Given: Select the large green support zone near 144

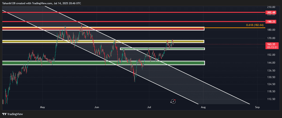Looking at the screenshot, I should pos(103,63).
